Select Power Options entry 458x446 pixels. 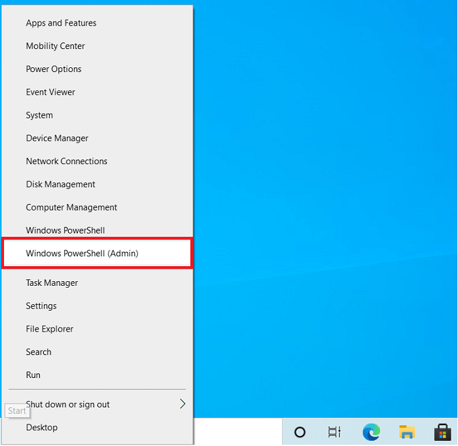tap(97, 69)
